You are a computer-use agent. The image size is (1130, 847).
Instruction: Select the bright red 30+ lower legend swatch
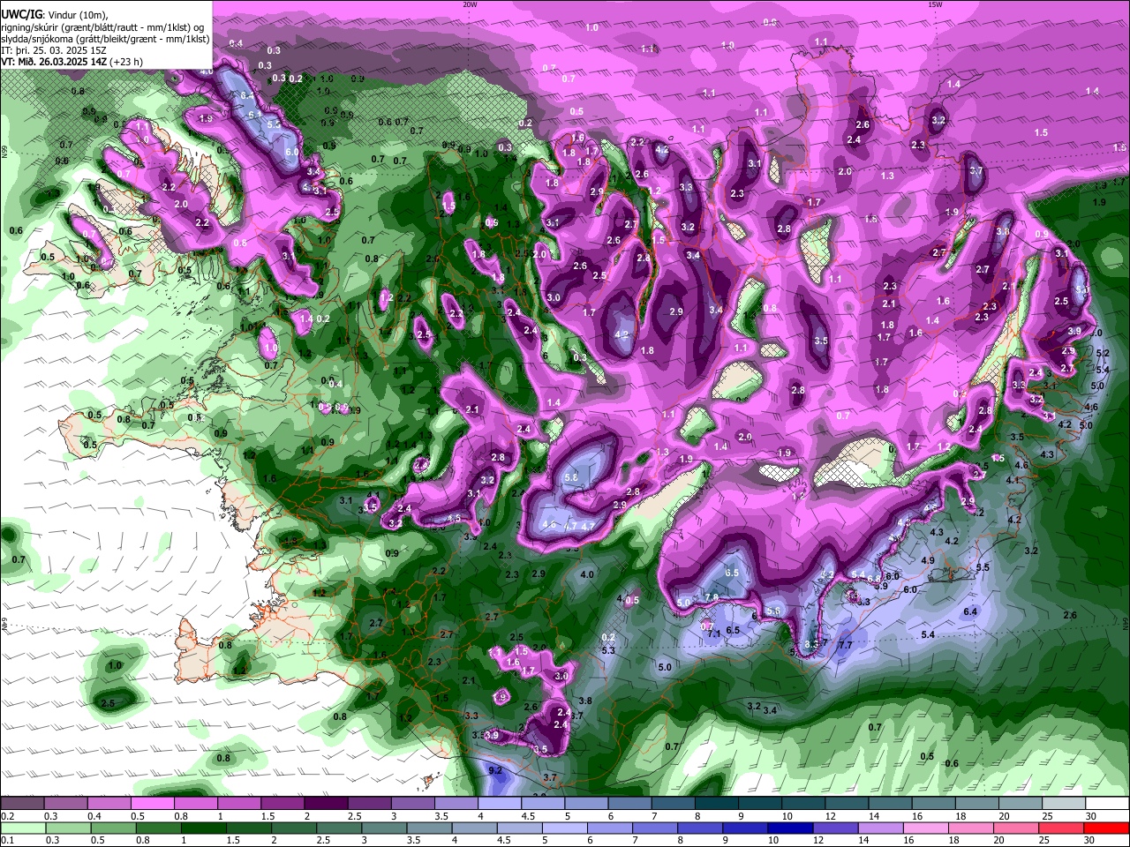[x=1106, y=828]
